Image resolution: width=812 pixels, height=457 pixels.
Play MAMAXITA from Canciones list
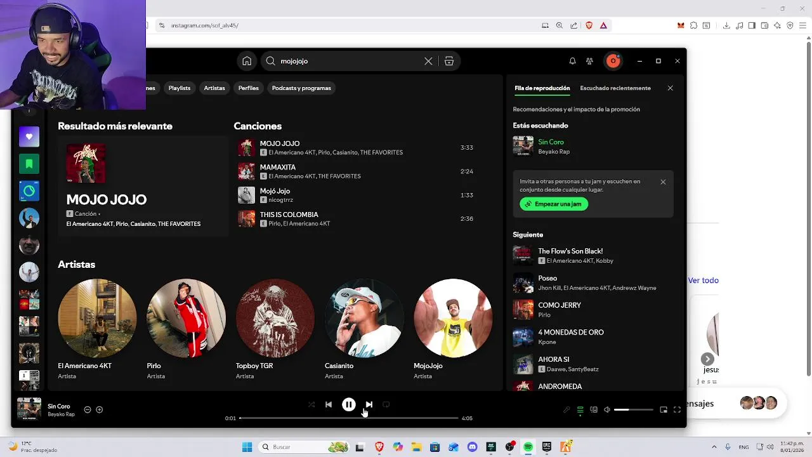coord(355,171)
